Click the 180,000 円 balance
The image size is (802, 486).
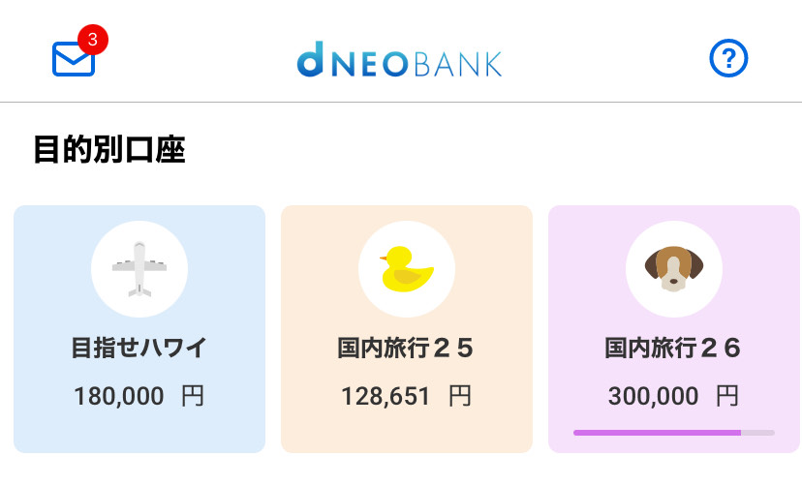[x=139, y=396]
